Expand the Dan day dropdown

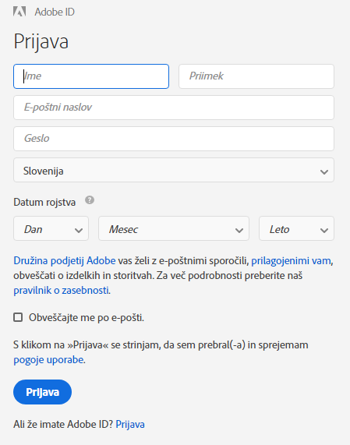point(51,228)
